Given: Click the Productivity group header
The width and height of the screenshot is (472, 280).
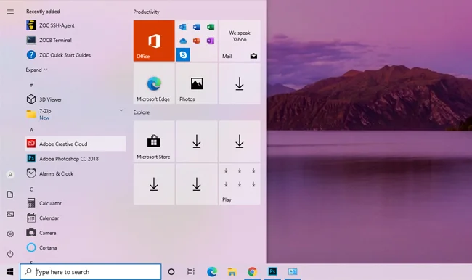Looking at the screenshot, I should [146, 12].
